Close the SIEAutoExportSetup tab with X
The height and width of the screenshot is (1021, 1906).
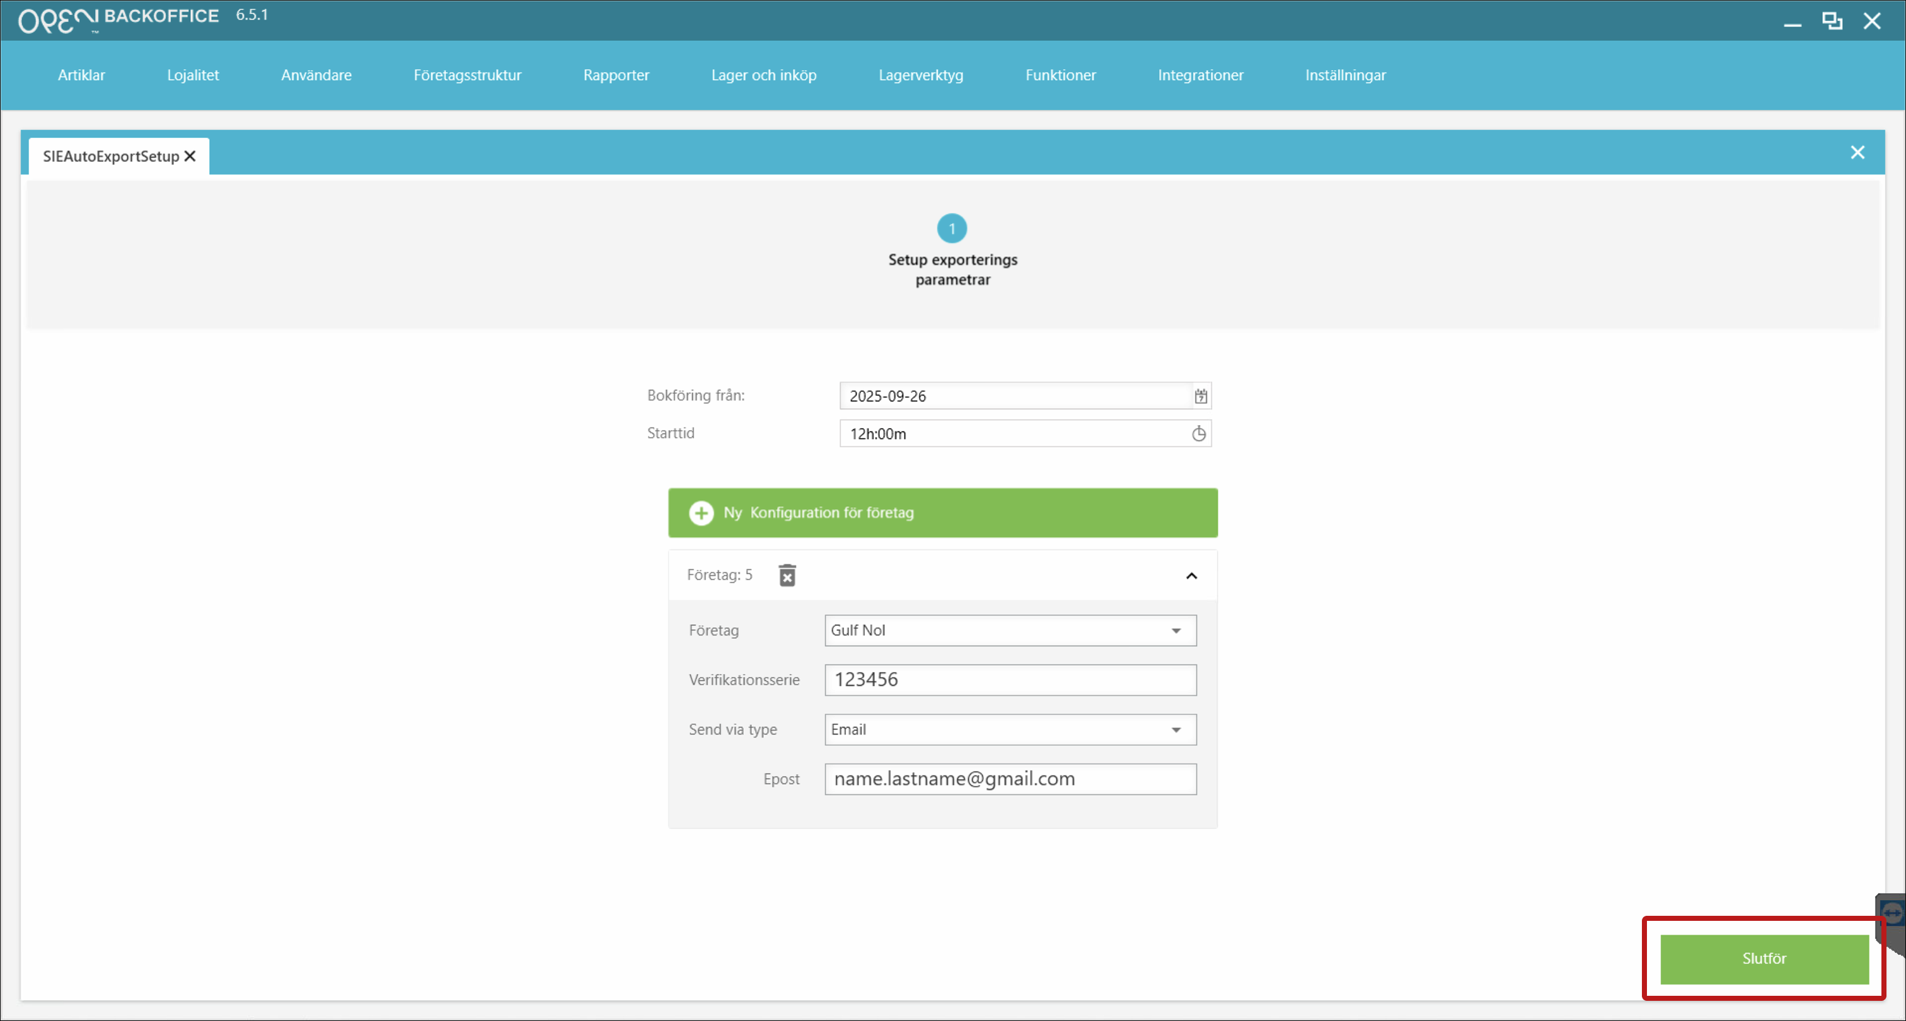pos(190,156)
